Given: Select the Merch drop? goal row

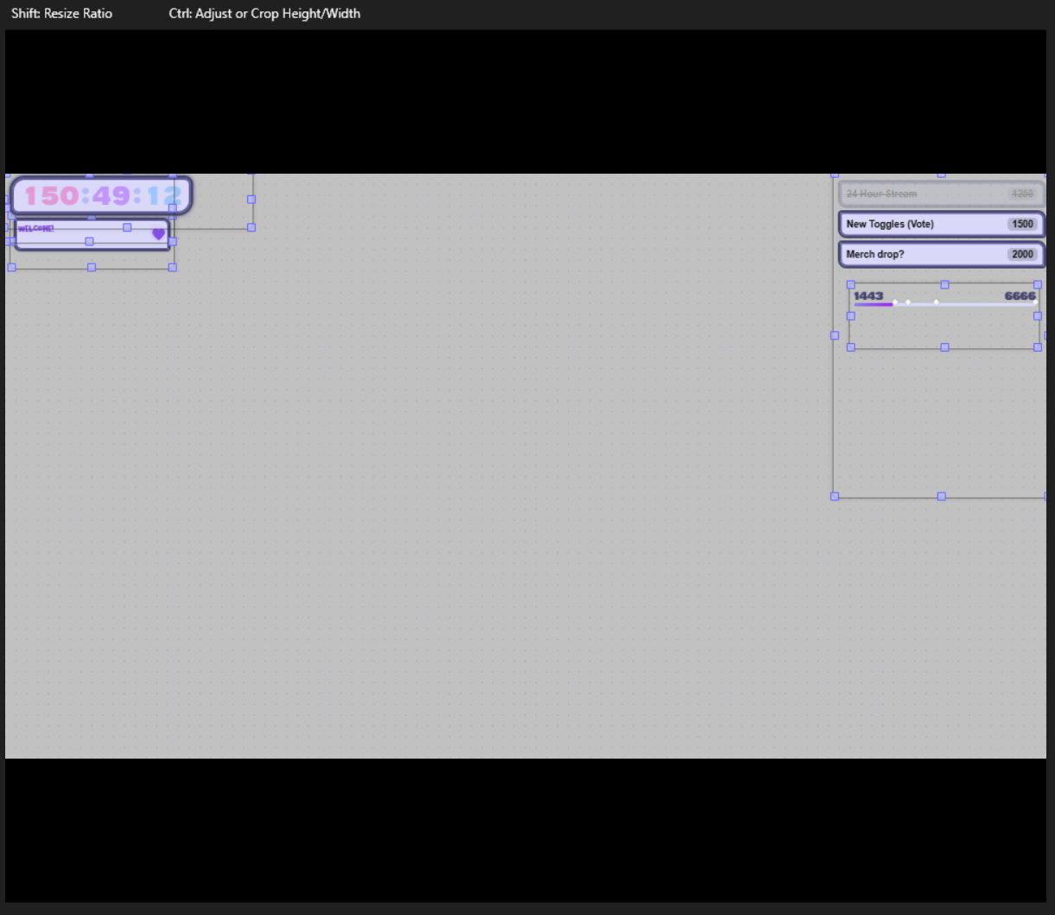Looking at the screenshot, I should pyautogui.click(x=916, y=254).
